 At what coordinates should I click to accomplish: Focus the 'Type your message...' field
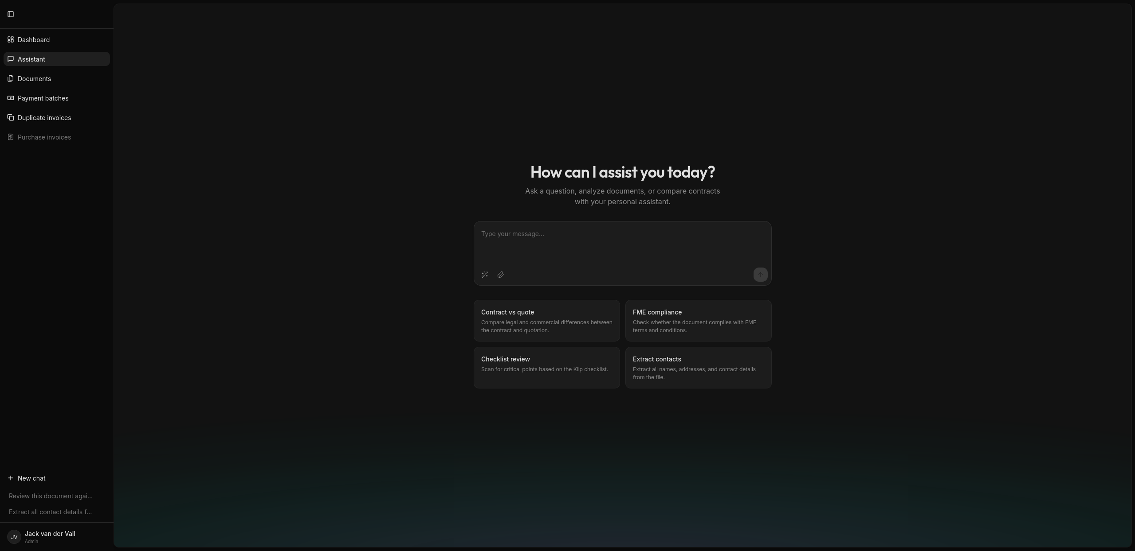[622, 244]
